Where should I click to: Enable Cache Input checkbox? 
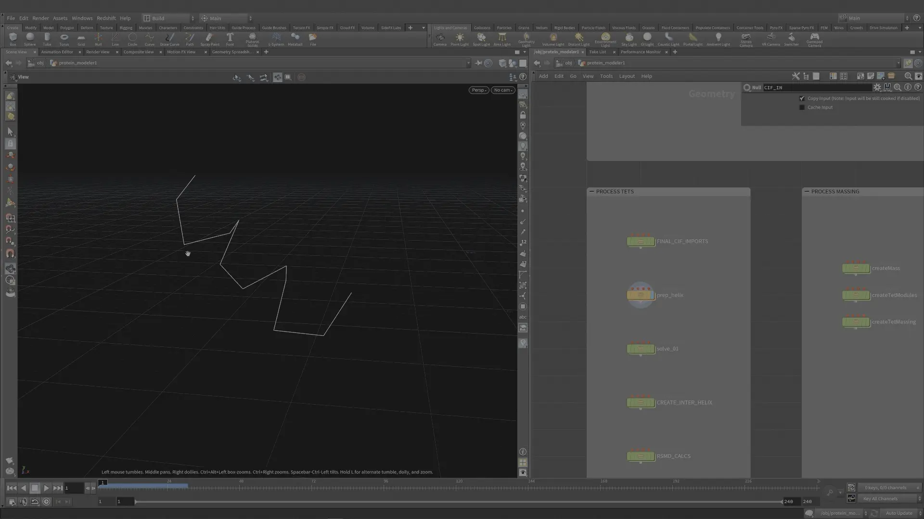pos(802,108)
